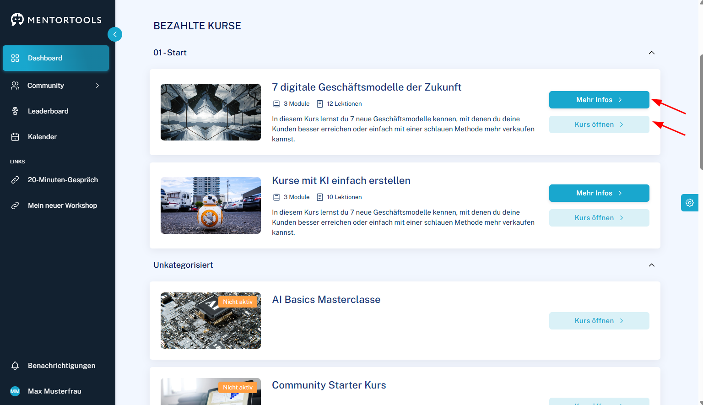Click Kurs öffnen for Kurse mit KI einfach erstellen
Viewport: 703px width, 405px height.
tap(599, 218)
